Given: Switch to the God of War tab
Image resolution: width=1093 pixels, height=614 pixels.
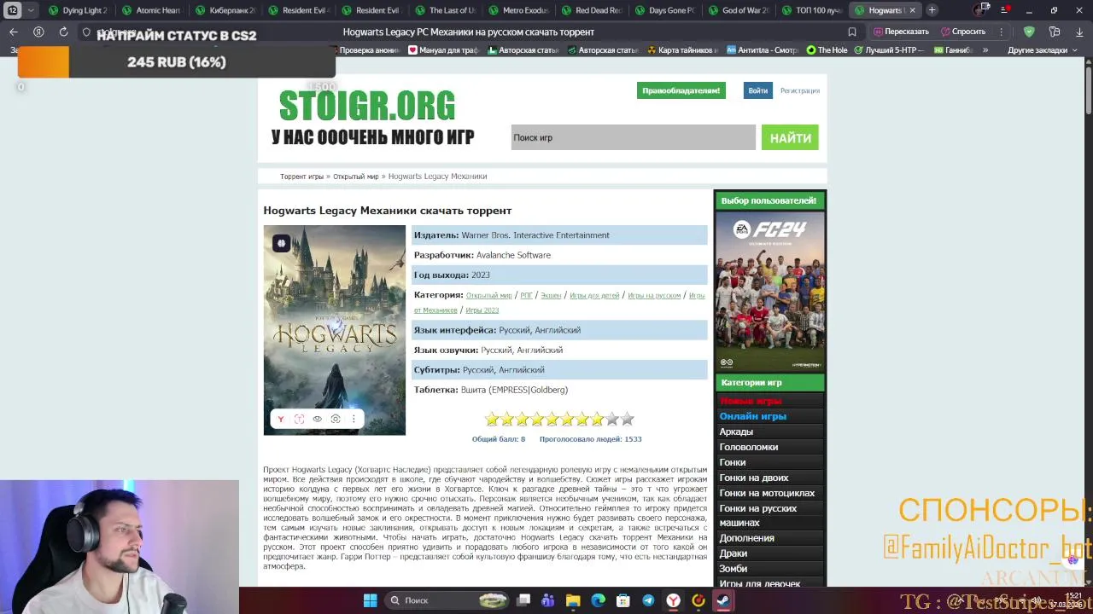Looking at the screenshot, I should pyautogui.click(x=739, y=10).
